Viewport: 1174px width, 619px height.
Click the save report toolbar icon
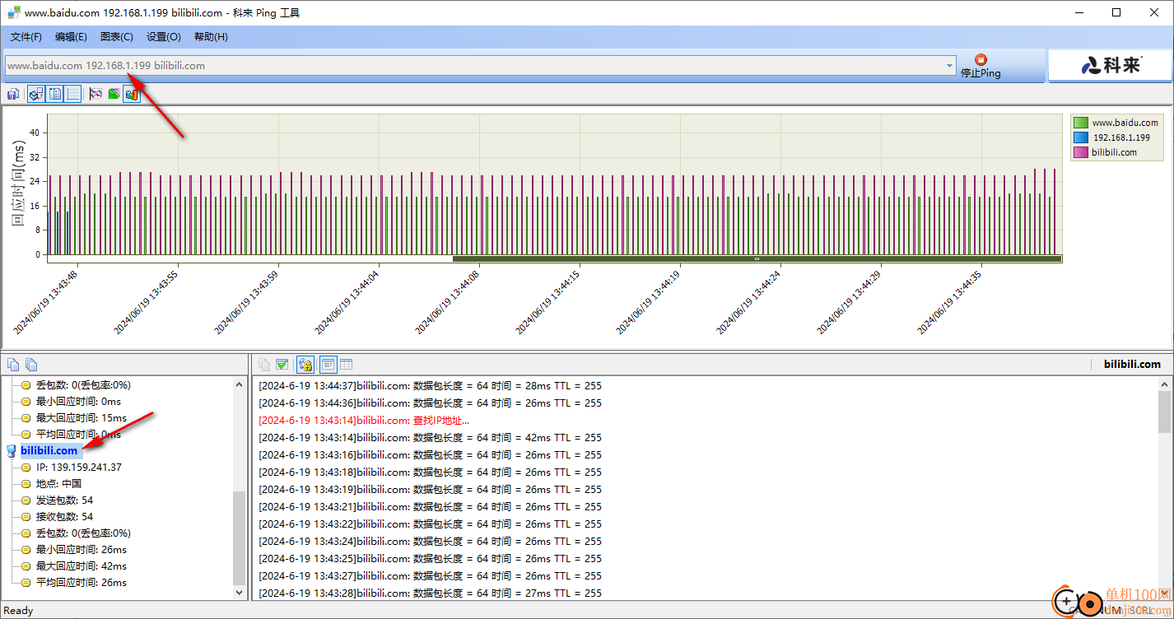pyautogui.click(x=13, y=95)
